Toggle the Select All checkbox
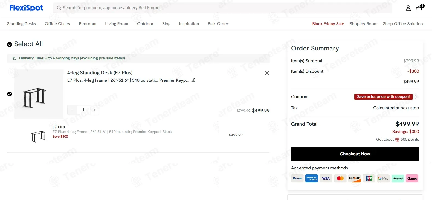 click(x=10, y=44)
